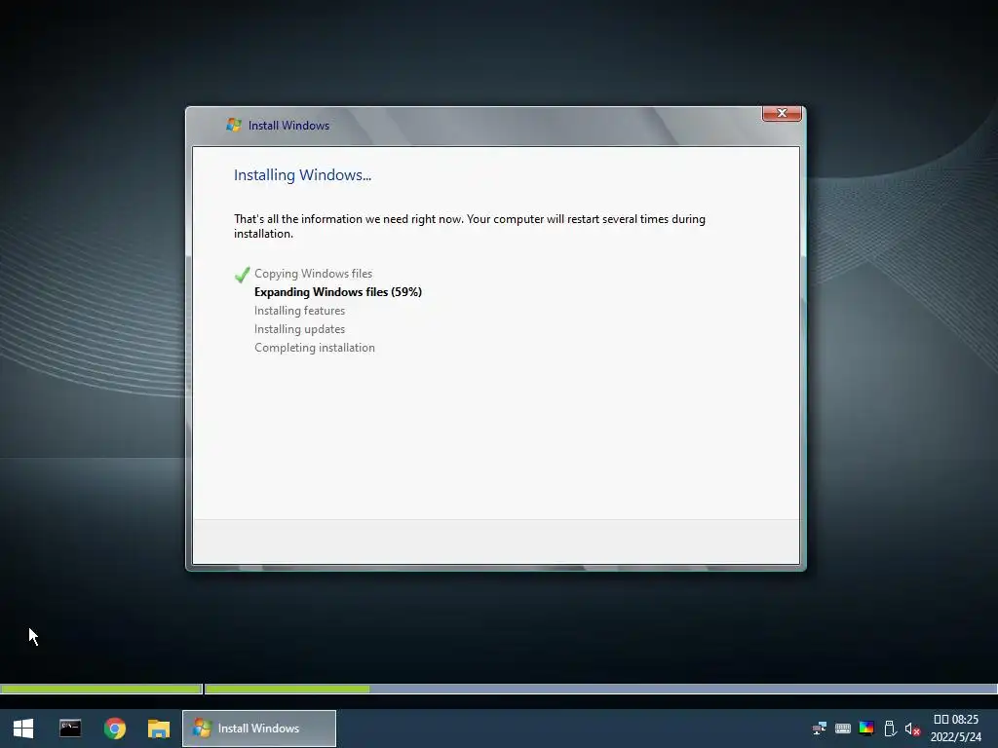
Task: Click the muted volume speaker icon
Action: 912,729
